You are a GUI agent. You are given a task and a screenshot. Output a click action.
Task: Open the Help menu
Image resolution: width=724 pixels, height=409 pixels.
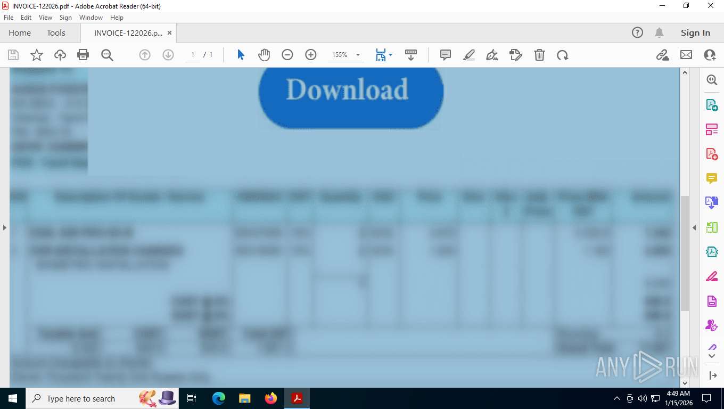point(117,18)
